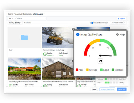Go to Demo Financial Business breadcrumb
The height and width of the screenshot is (103, 134).
pyautogui.click(x=19, y=14)
